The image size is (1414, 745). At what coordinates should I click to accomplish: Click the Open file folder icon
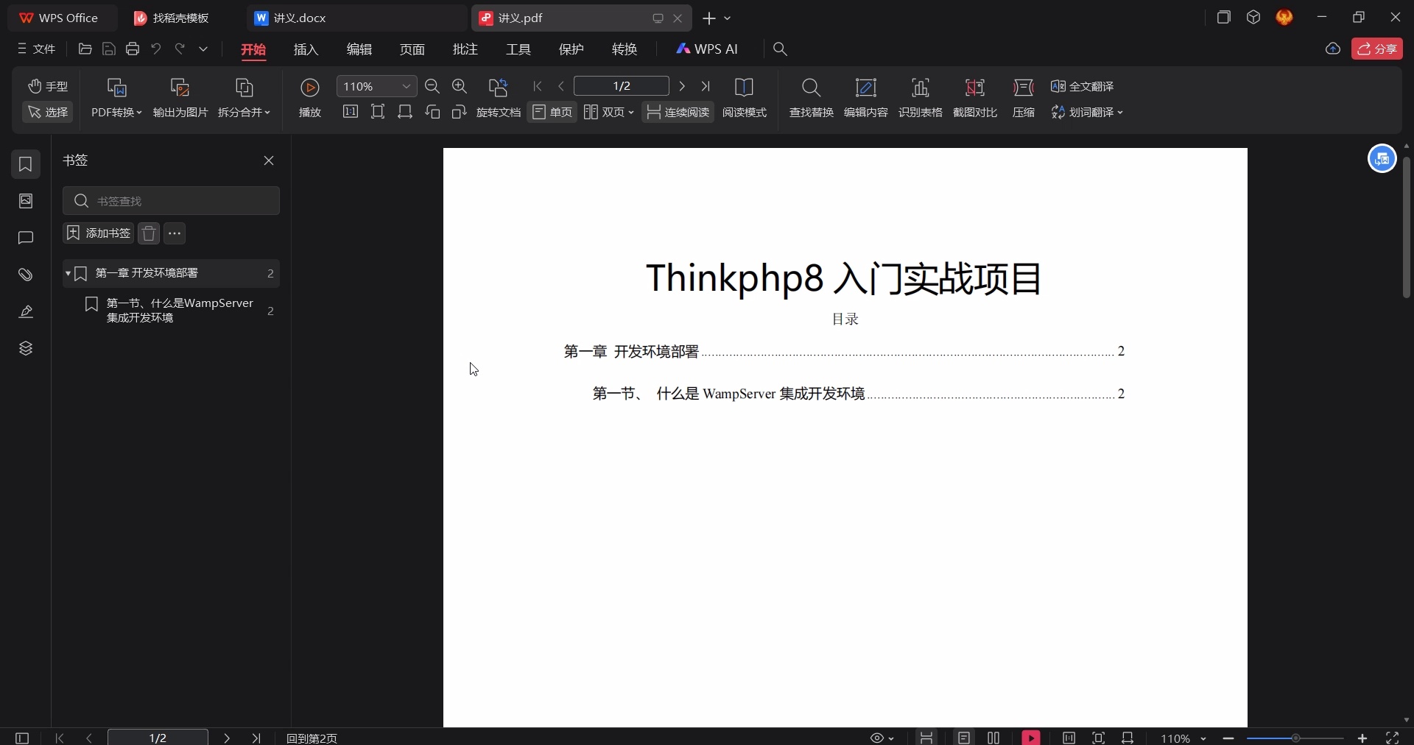85,49
